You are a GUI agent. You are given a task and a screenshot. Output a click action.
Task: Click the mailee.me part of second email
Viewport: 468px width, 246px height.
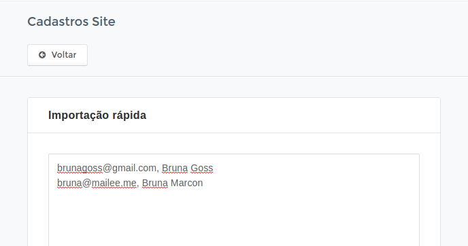[114, 183]
